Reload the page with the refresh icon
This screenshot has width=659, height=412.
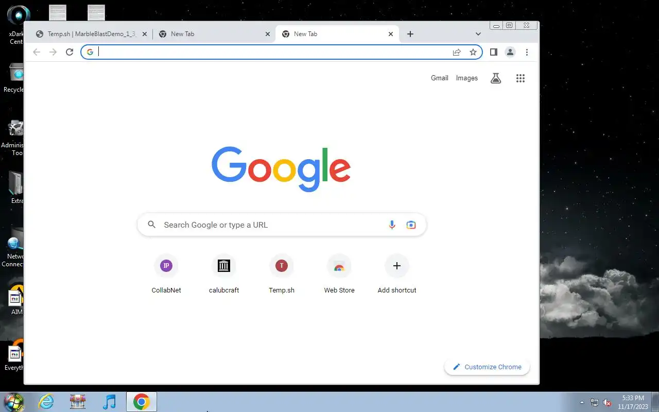(70, 52)
